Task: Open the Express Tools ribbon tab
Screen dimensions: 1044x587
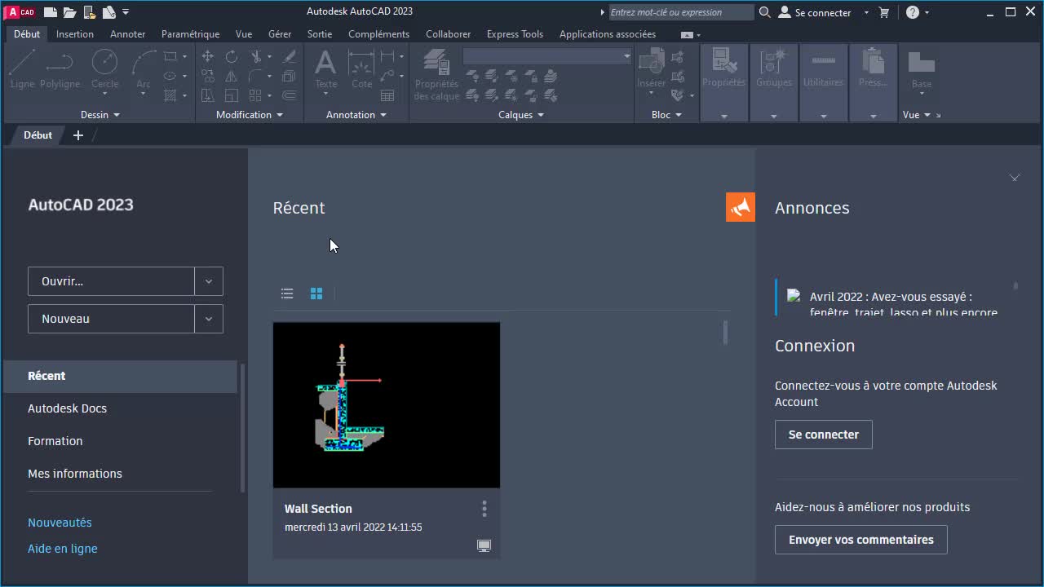Action: pos(515,34)
